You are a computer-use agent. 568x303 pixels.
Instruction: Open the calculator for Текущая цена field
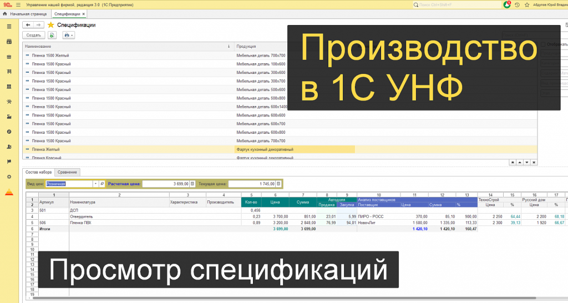point(278,184)
